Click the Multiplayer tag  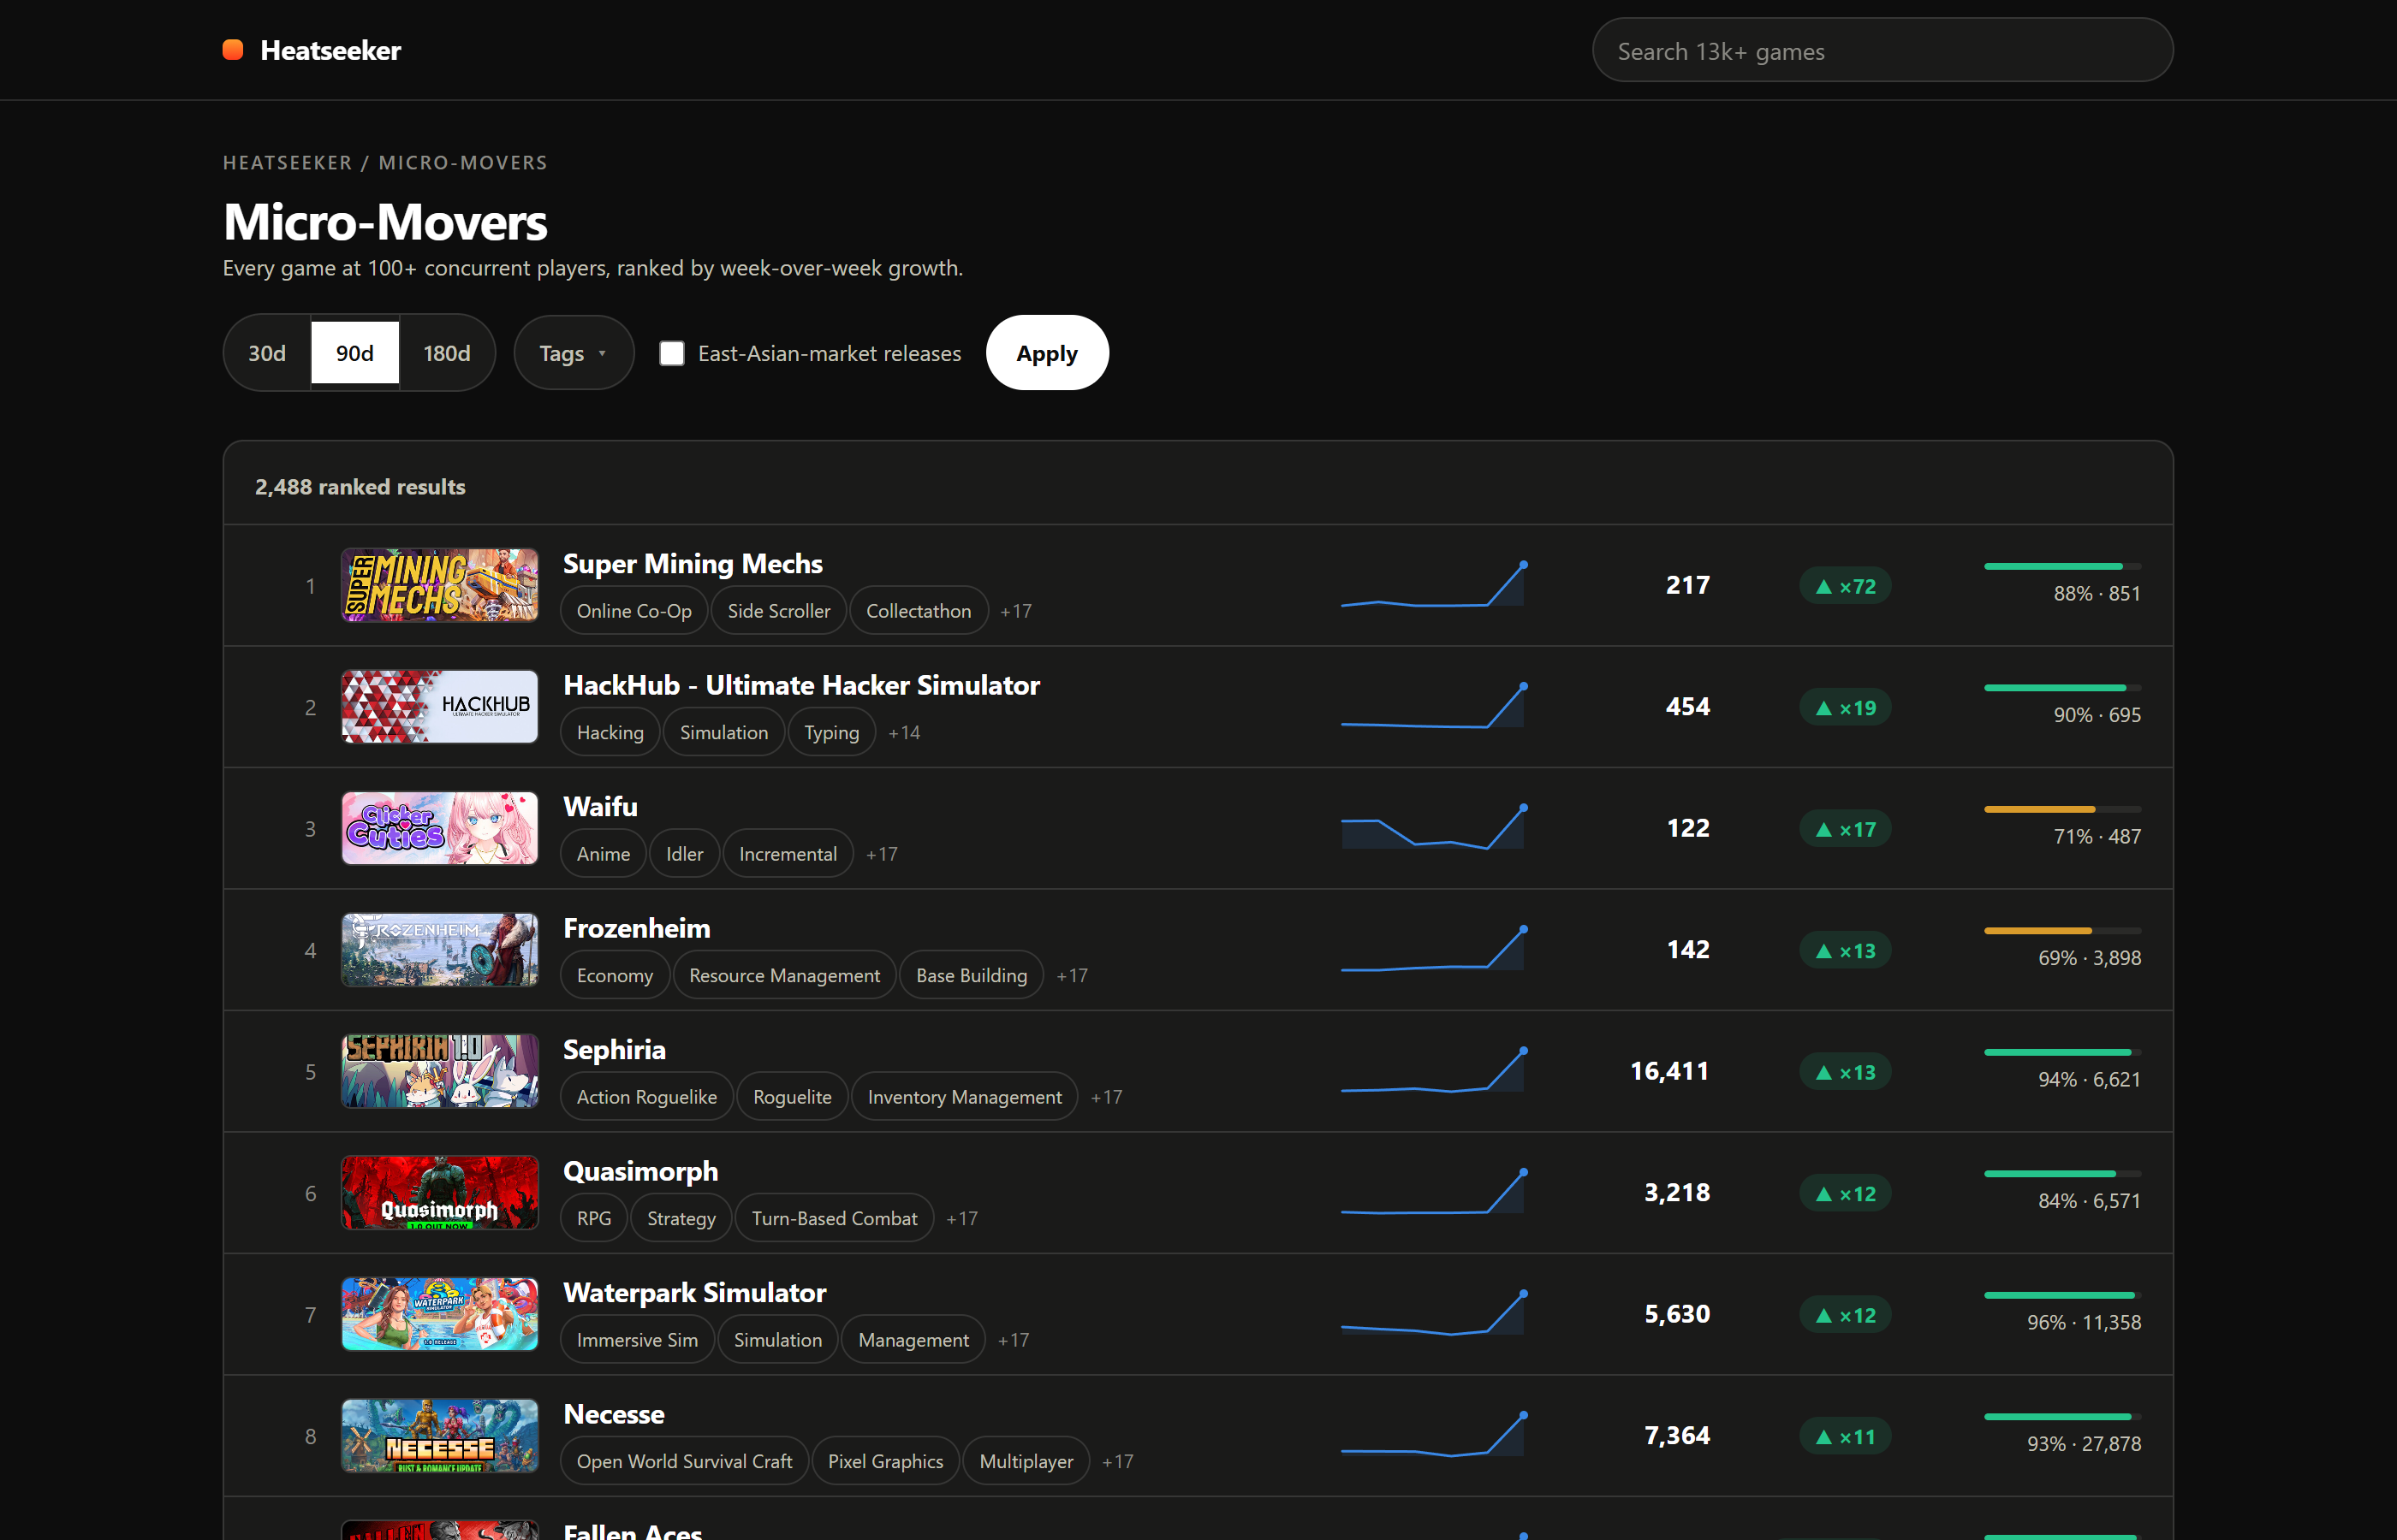pyautogui.click(x=1026, y=1462)
